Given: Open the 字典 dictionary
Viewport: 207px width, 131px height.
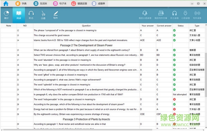Looking at the screenshot, I should [x=21, y=3].
